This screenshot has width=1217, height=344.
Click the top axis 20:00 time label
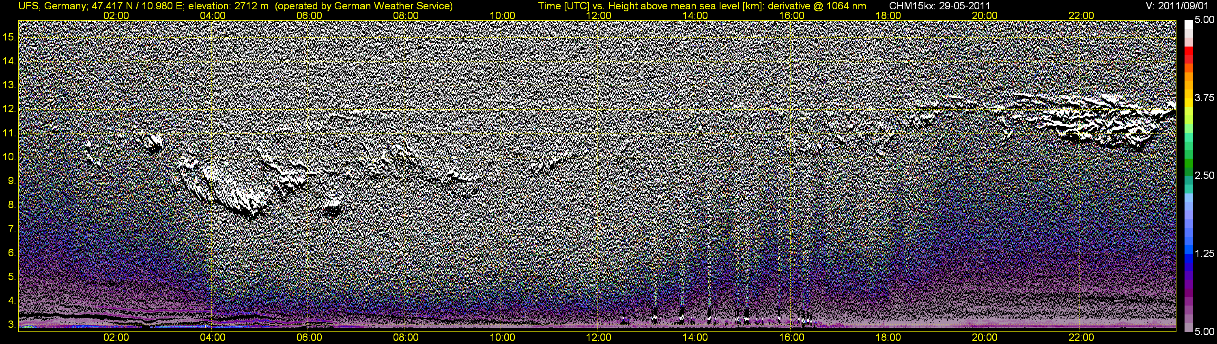[x=985, y=15]
